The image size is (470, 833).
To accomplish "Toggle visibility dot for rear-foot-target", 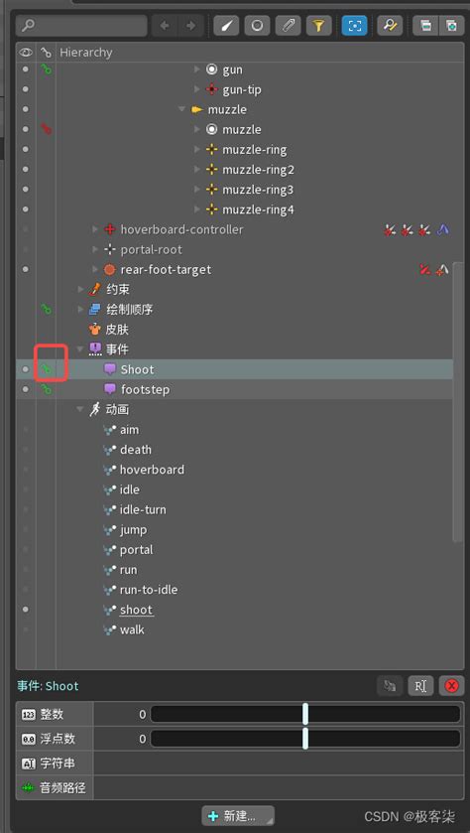I will 25,269.
